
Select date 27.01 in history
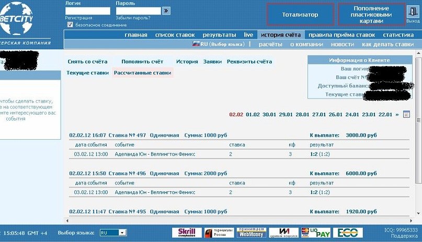coord(319,115)
